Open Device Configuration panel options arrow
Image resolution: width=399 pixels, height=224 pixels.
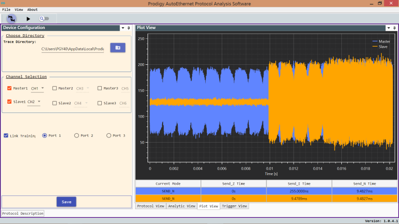(x=123, y=28)
